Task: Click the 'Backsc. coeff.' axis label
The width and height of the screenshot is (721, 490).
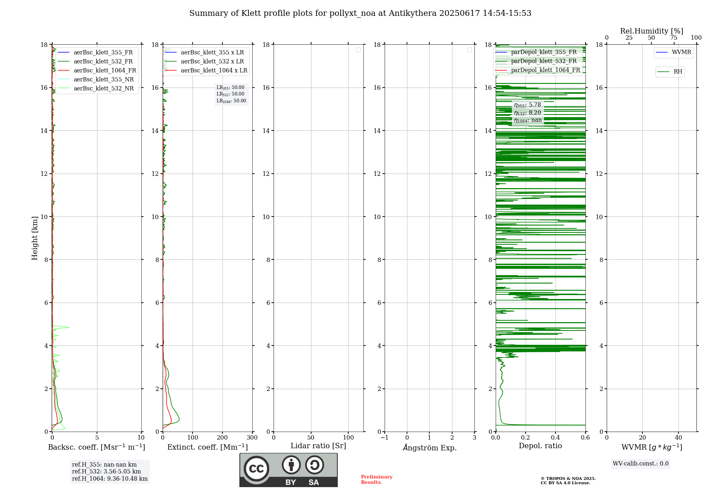Action: 97,447
